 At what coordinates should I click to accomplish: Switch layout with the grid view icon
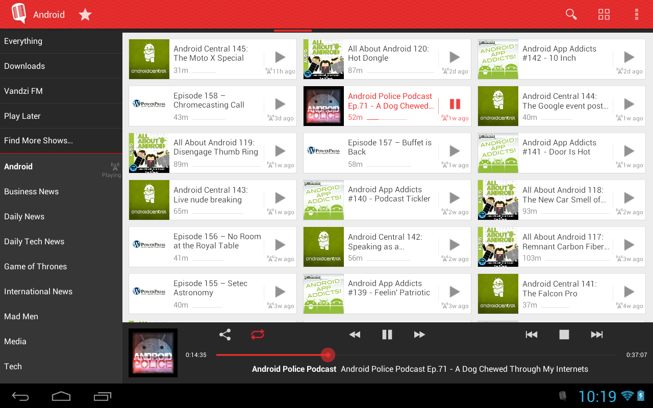point(604,14)
